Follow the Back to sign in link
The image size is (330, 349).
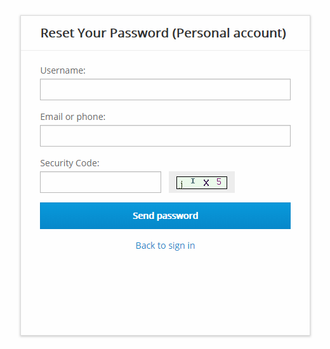click(165, 246)
